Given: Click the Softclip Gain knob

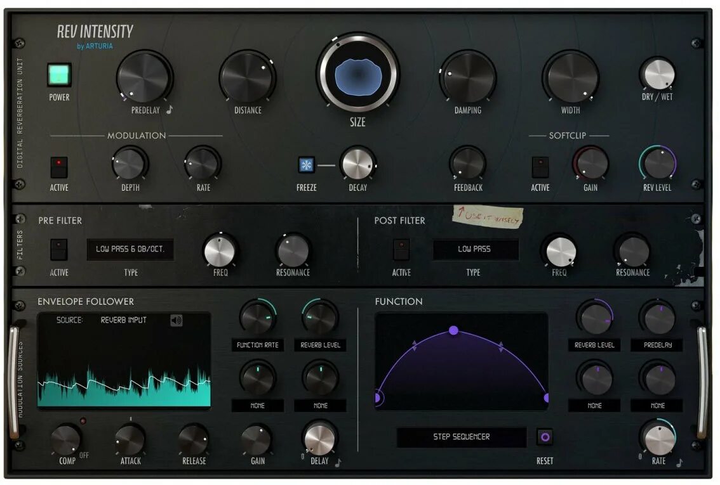Looking at the screenshot, I should (x=591, y=164).
